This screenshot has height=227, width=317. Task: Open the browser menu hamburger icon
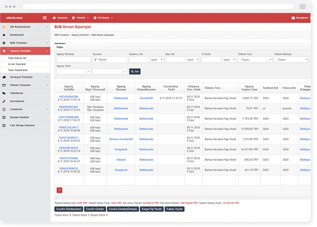(303, 7)
